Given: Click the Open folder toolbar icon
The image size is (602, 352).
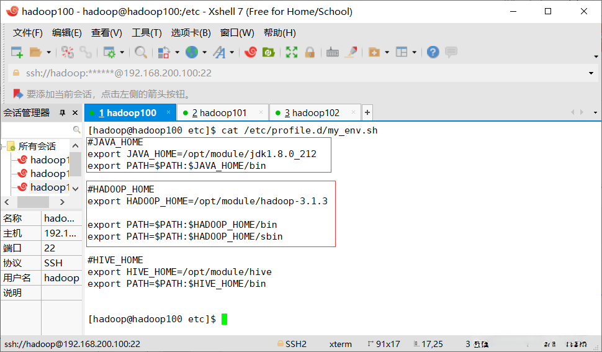Looking at the screenshot, I should click(36, 52).
